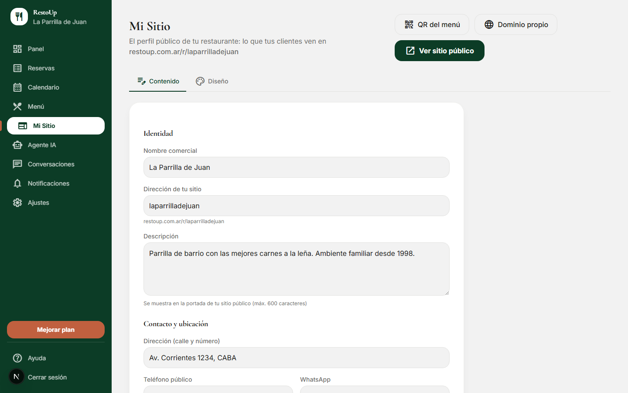Viewport: 628px width, 393px height.
Task: Click the Dirección de tu sitio field
Action: pyautogui.click(x=297, y=206)
